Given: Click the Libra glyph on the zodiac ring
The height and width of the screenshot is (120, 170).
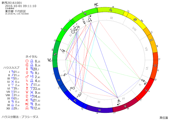Looking at the screenshot, I should tap(65, 30).
